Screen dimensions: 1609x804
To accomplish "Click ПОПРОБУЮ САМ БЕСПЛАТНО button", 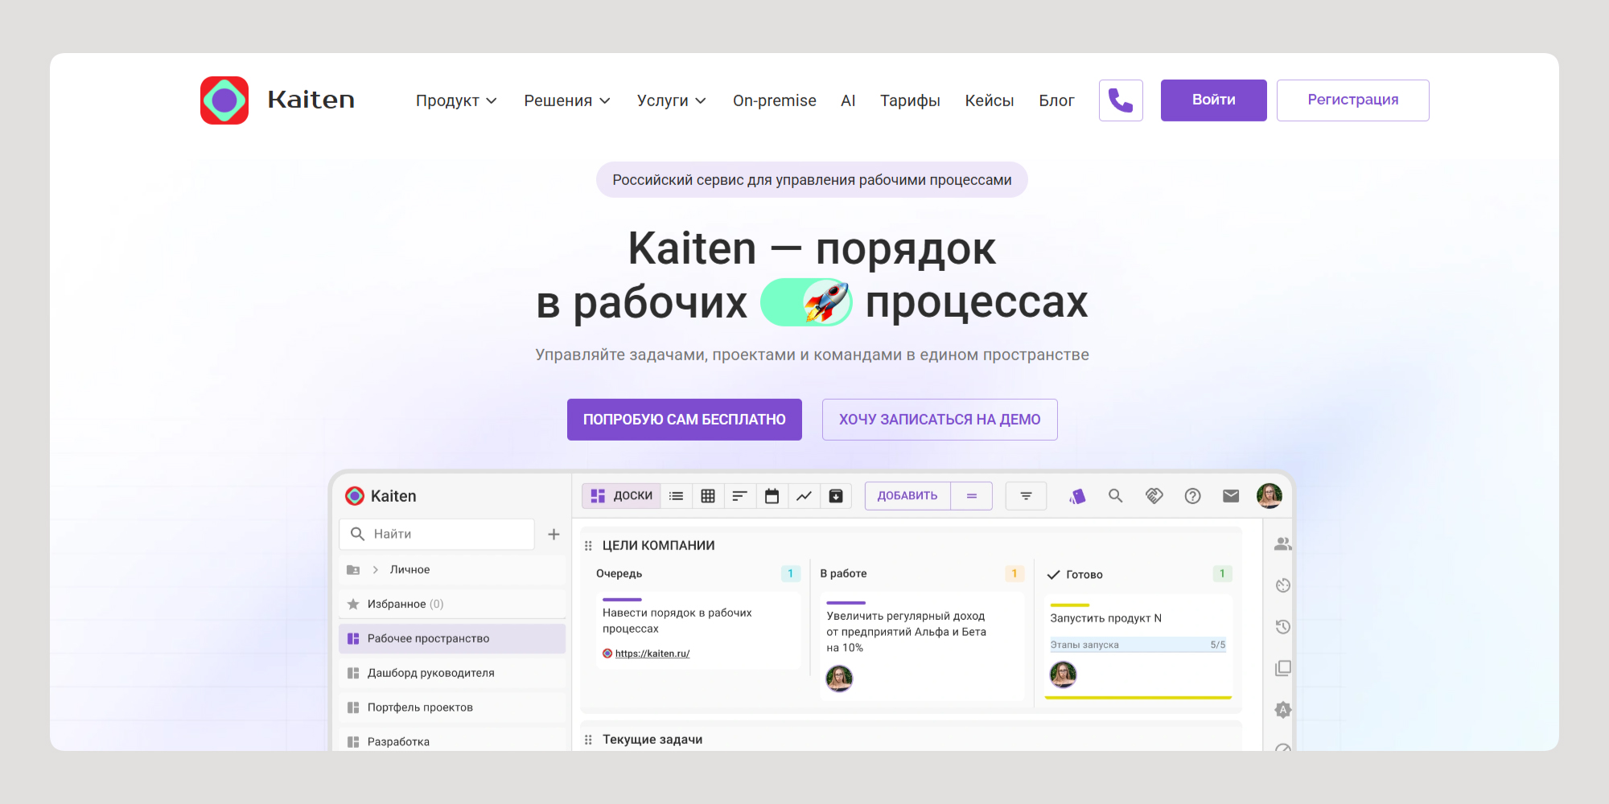I will pos(684,420).
